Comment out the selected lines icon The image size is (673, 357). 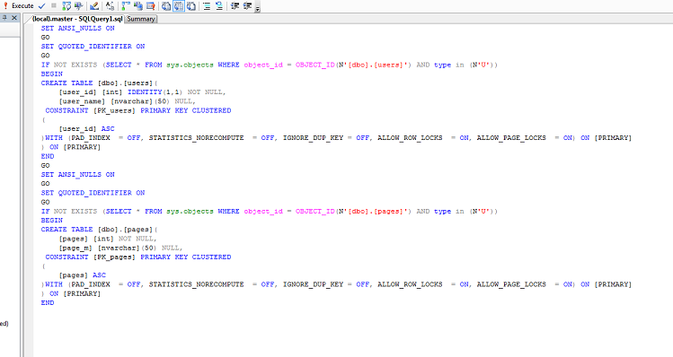pyautogui.click(x=207, y=6)
